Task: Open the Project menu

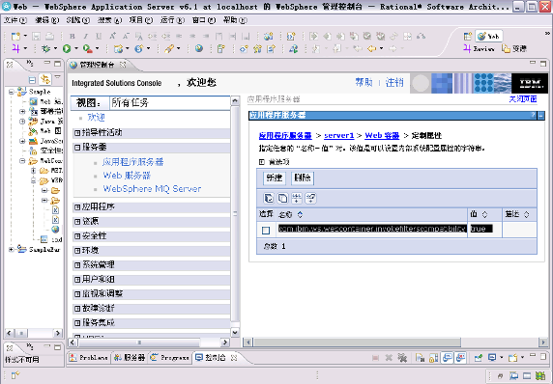Action: pyautogui.click(x=141, y=20)
